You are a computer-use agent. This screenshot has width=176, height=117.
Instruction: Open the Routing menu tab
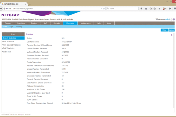34,23
